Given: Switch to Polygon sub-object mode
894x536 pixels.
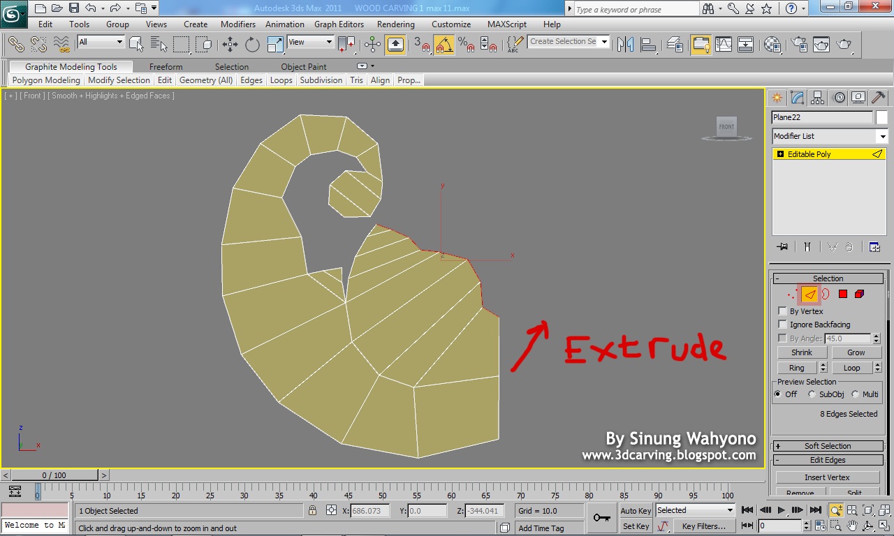Looking at the screenshot, I should tap(843, 294).
